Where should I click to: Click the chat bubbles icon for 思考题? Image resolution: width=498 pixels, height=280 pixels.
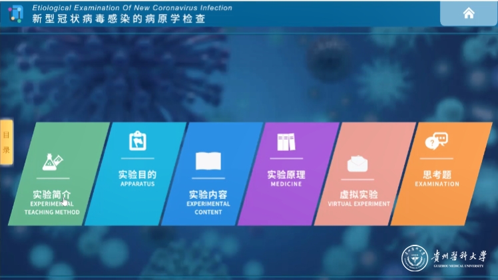click(x=437, y=141)
